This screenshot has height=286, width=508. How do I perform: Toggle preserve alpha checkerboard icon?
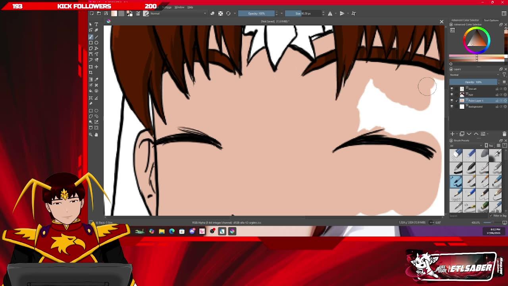click(220, 14)
